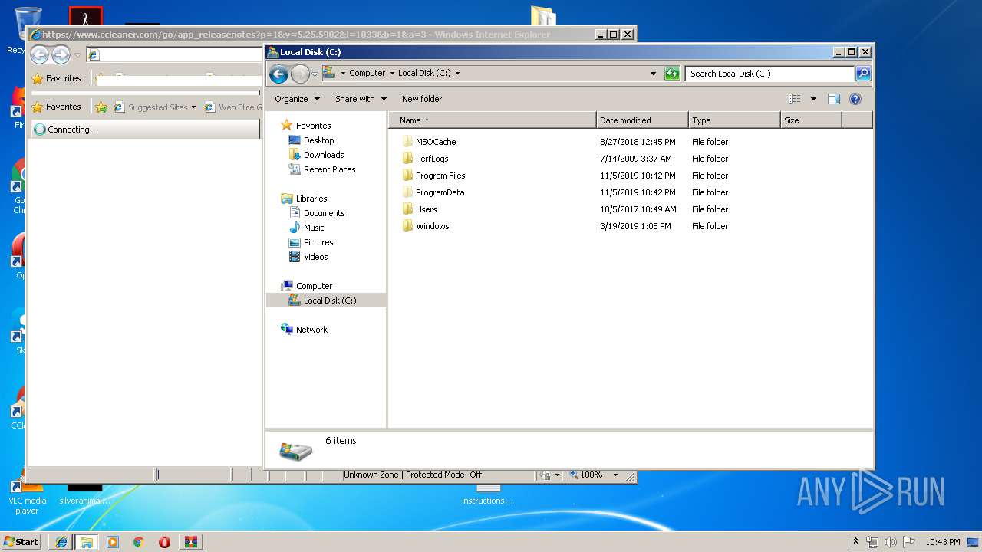Screen dimensions: 982x552
Task: Open the Action Center flag icon
Action: pos(909,542)
